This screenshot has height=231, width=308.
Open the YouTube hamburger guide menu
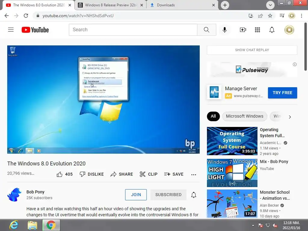11,30
